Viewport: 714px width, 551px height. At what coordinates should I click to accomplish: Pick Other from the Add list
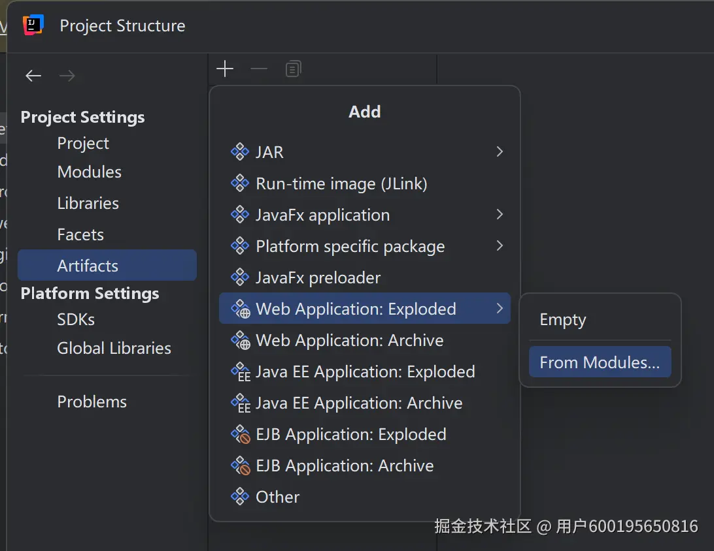point(278,497)
